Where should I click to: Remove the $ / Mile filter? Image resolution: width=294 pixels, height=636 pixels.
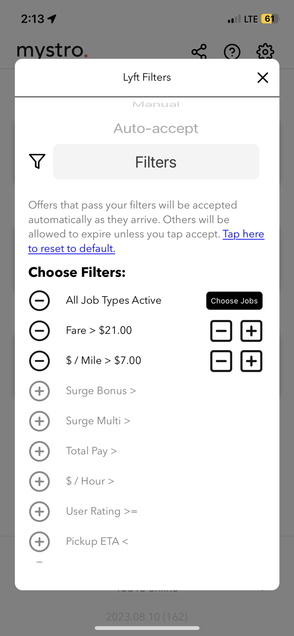39,361
